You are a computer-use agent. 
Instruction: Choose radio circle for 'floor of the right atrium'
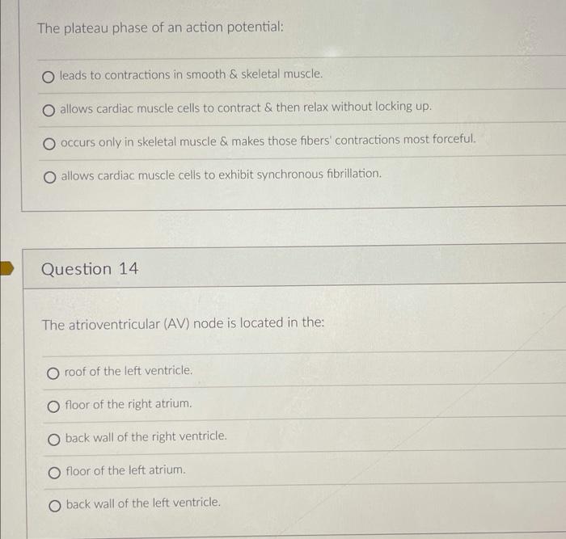pyautogui.click(x=53, y=406)
